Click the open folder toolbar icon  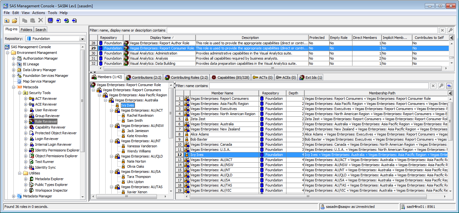click(15, 20)
